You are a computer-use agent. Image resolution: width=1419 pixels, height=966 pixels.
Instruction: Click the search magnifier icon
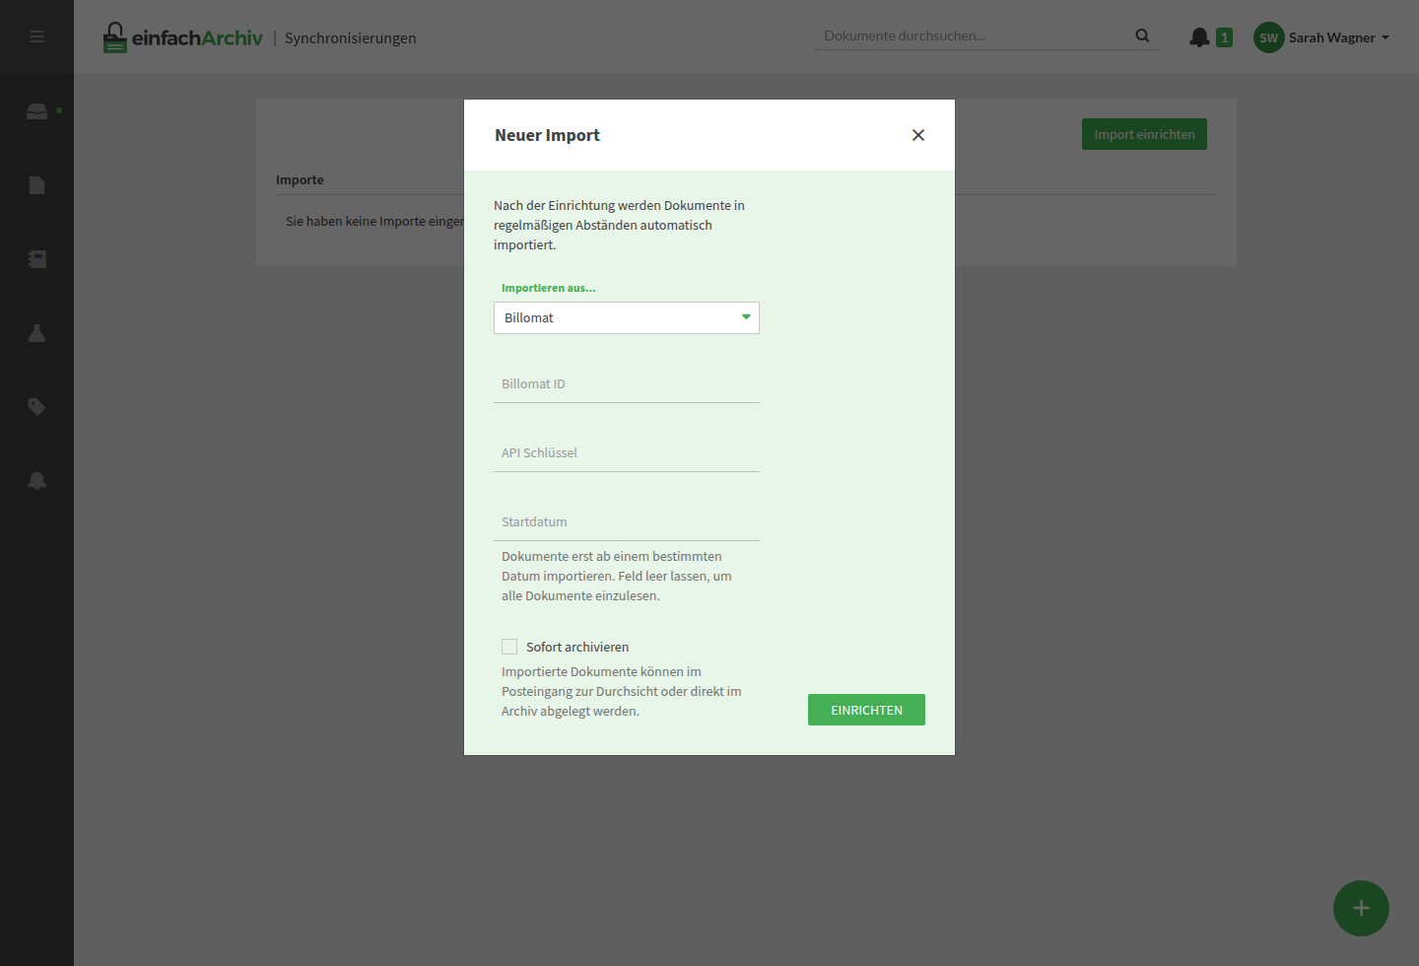pyautogui.click(x=1142, y=35)
